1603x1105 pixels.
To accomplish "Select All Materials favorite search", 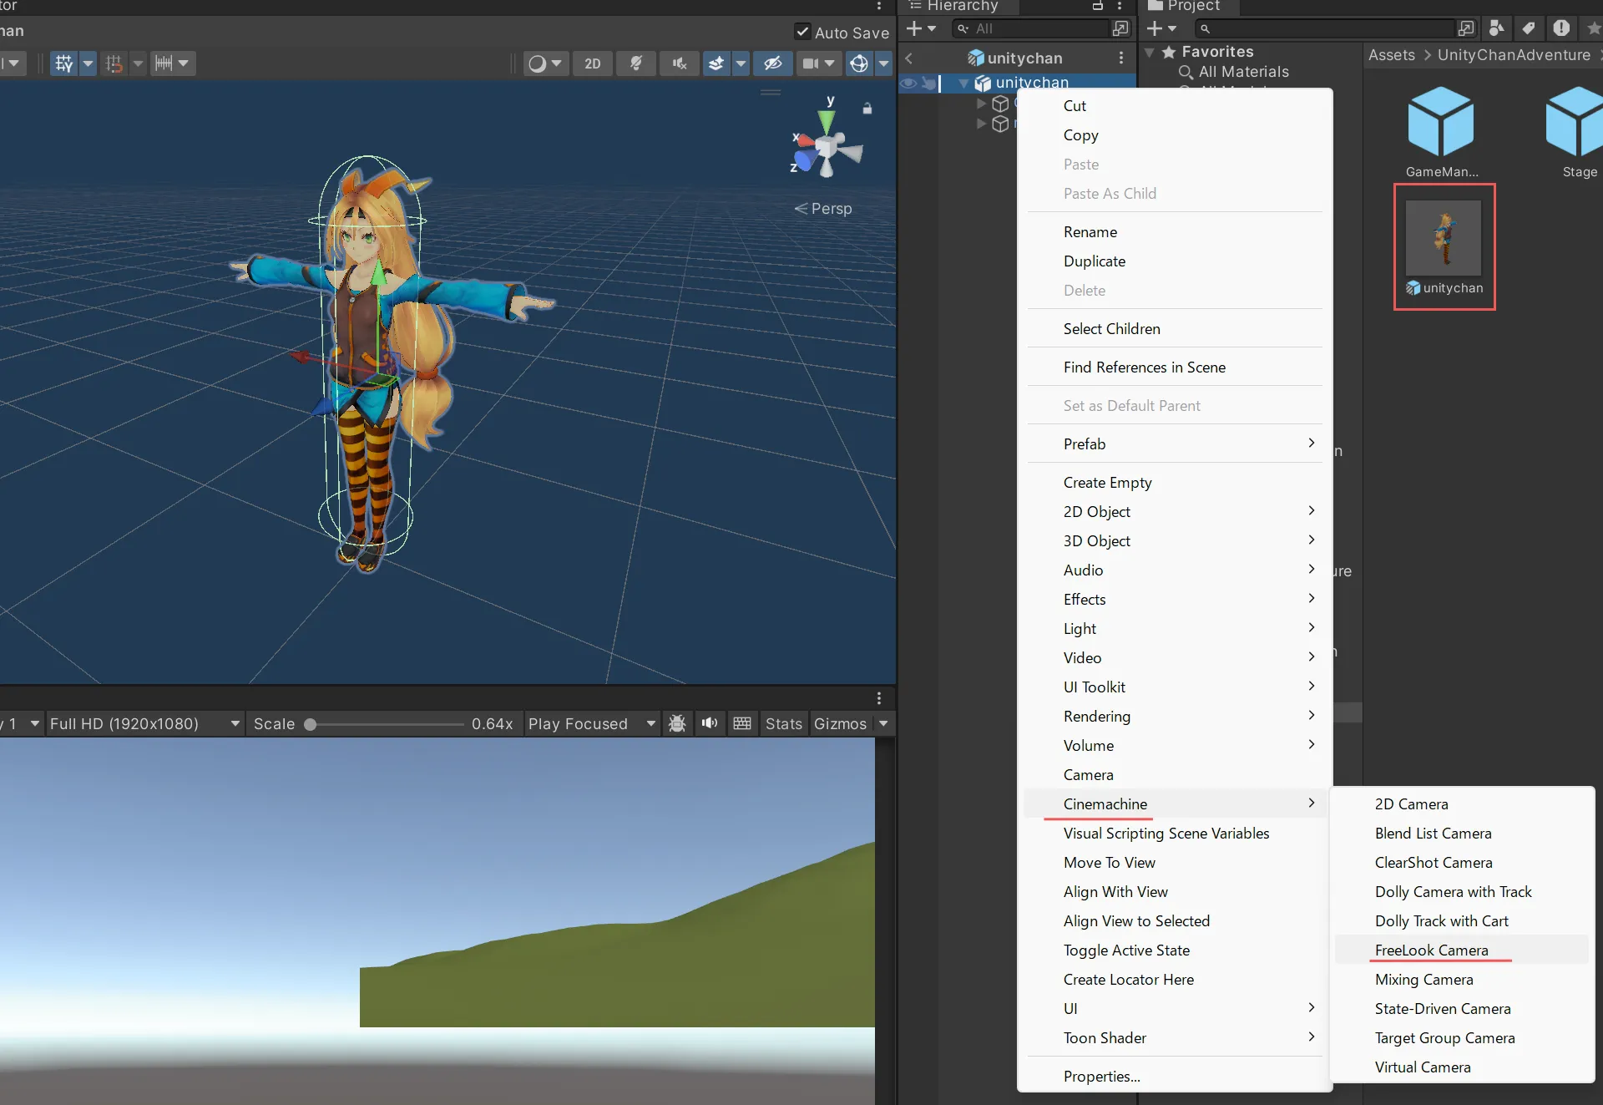I will click(x=1243, y=72).
